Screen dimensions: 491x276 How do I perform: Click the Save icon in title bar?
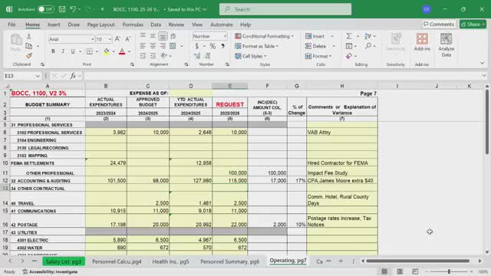click(x=62, y=9)
